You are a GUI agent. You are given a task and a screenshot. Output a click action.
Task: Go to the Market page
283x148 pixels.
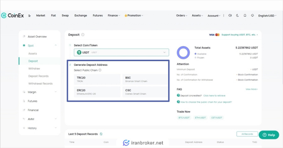41,15
